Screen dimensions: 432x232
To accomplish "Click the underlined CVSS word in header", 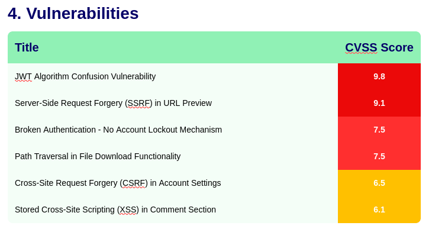I will (361, 48).
